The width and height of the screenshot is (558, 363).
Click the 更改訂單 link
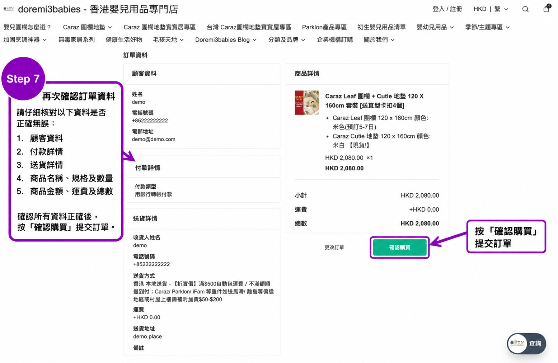coord(334,247)
